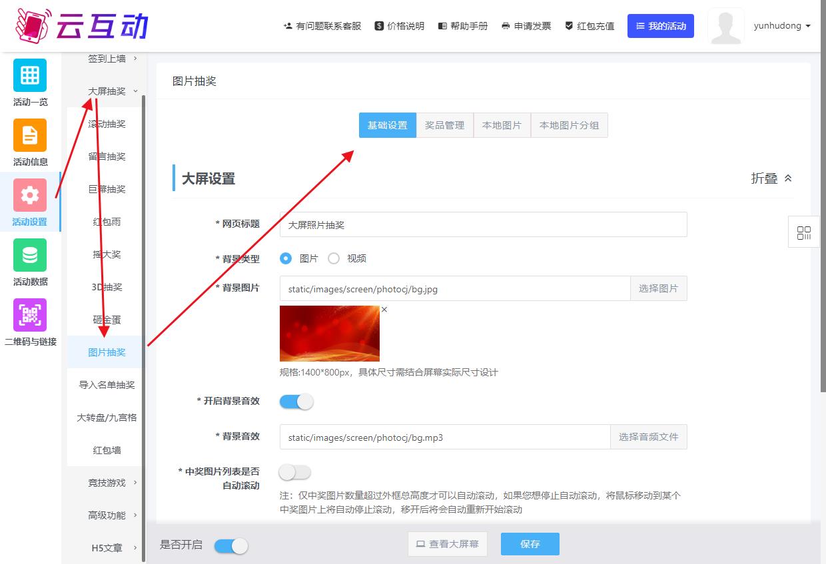
Task: Open the floating widget panel icon on the right
Action: 803,232
